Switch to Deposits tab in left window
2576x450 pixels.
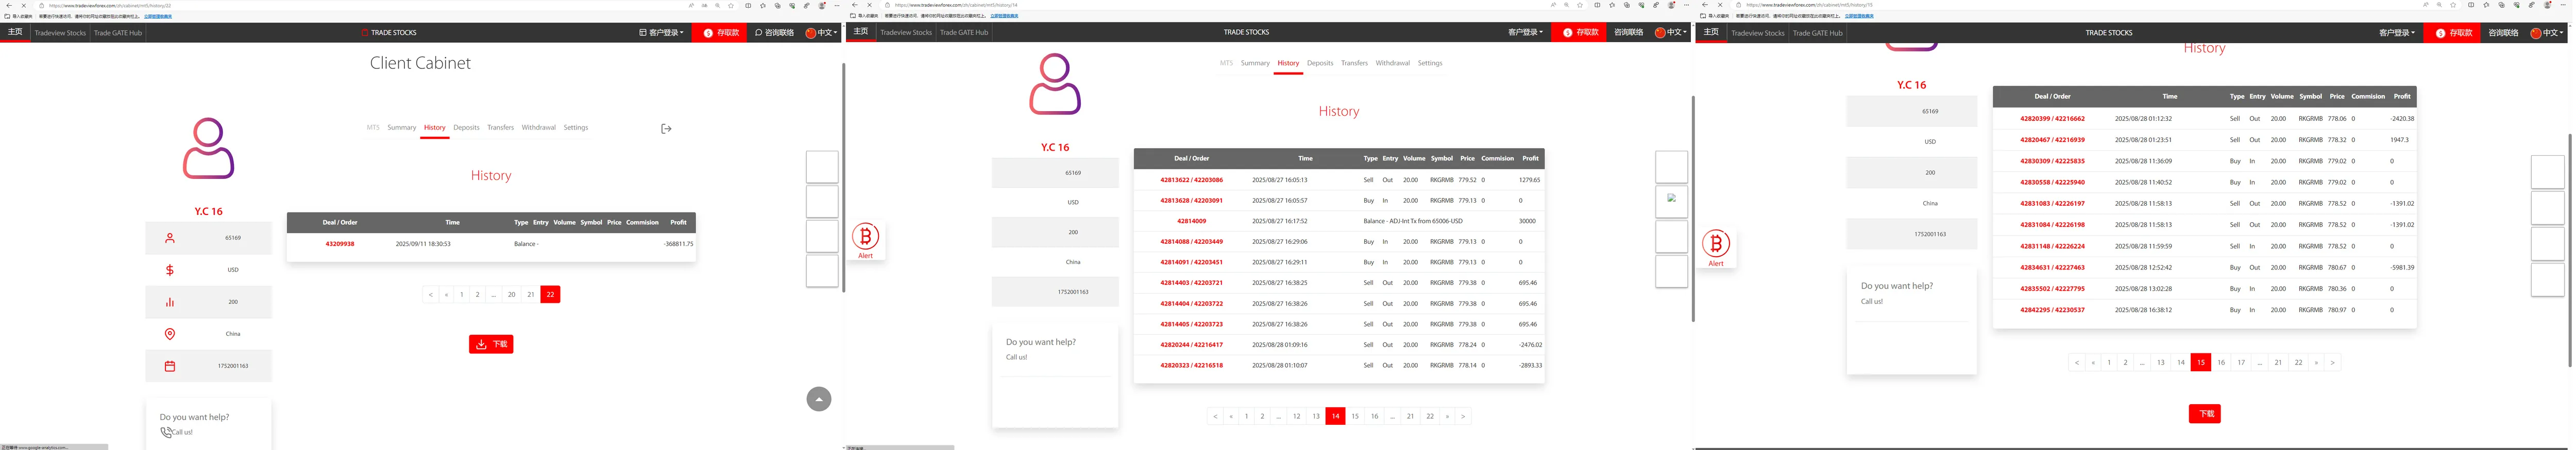466,128
